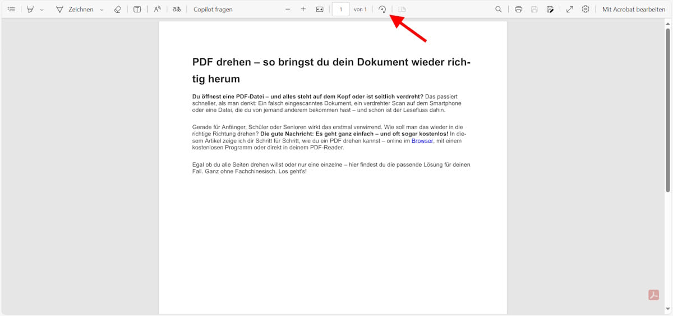Click Mit Acrobat bearbeiten
673x316 pixels.
click(x=634, y=10)
